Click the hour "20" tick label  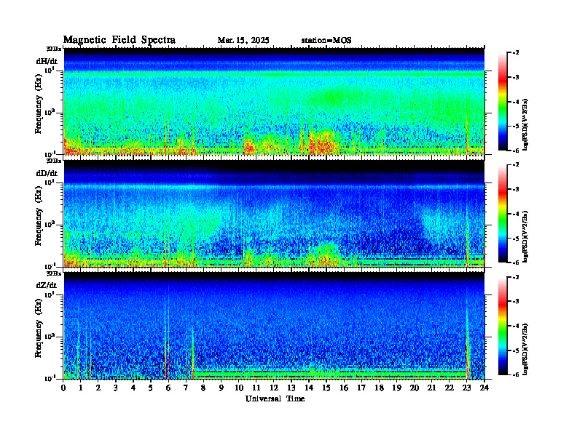click(415, 388)
